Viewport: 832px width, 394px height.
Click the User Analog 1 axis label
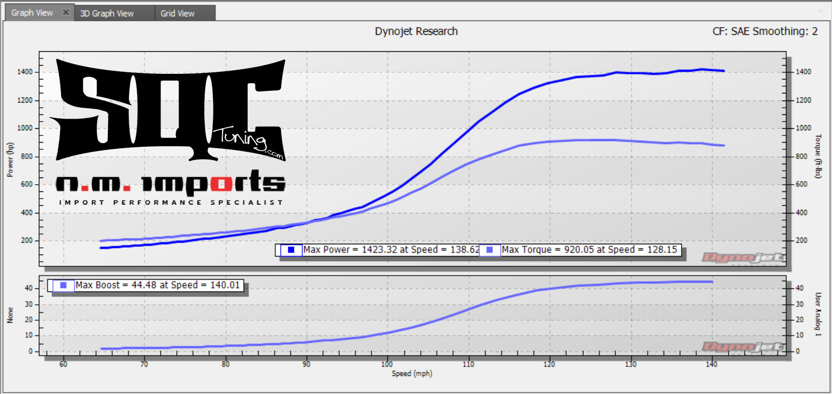coord(818,314)
